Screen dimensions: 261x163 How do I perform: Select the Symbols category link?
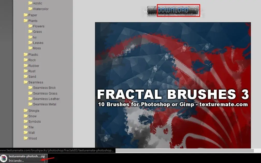[34, 121]
